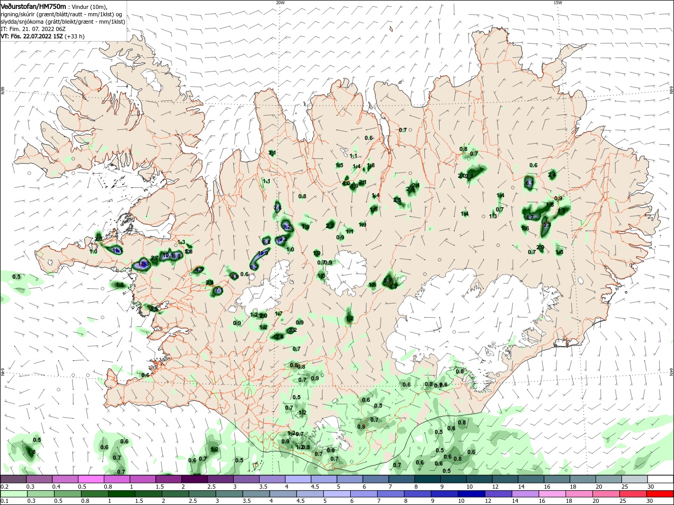Click the 6.8 precipitation value on the map
This screenshot has height=505, width=674.
pyautogui.click(x=266, y=242)
